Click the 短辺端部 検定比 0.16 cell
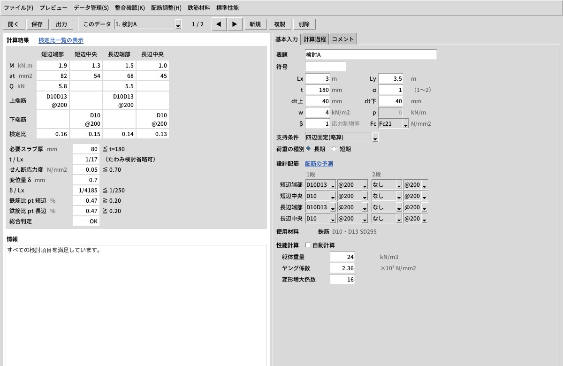This screenshot has height=366, width=563. coord(53,134)
